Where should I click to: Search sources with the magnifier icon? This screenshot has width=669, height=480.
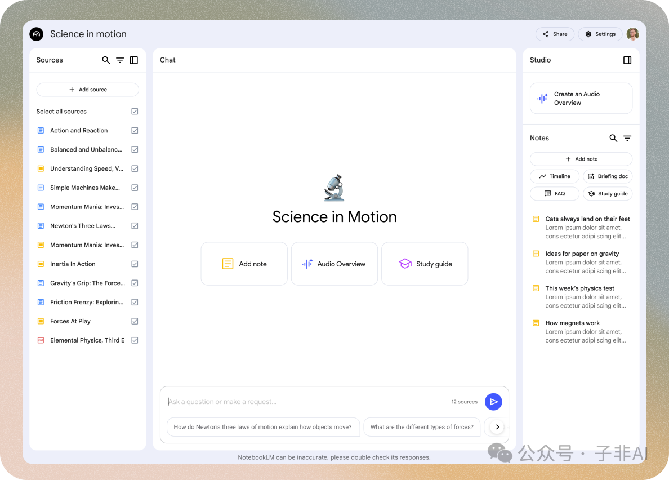point(106,60)
